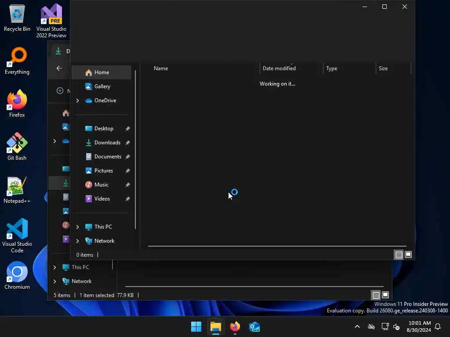The image size is (450, 337).
Task: Select Downloads tab icon in background window
Action: click(58, 51)
